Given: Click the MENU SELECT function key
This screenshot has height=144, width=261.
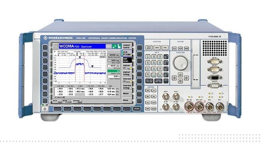Looking at the screenshot, I should 149,48.
